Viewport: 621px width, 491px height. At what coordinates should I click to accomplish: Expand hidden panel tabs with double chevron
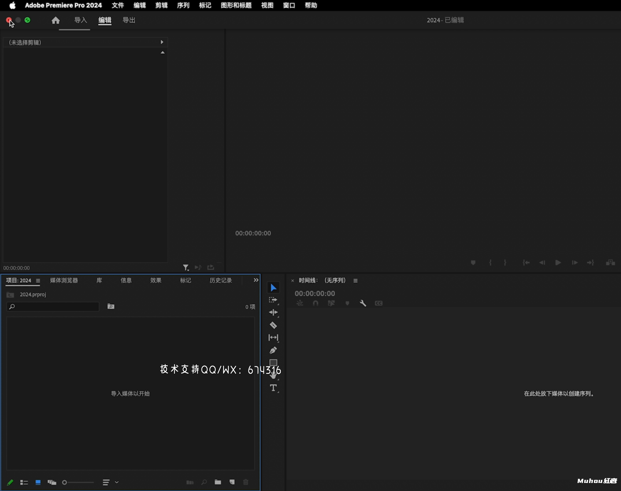(x=256, y=280)
